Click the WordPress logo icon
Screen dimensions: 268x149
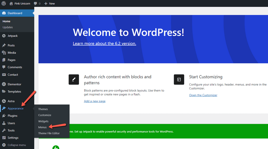tap(4, 3)
